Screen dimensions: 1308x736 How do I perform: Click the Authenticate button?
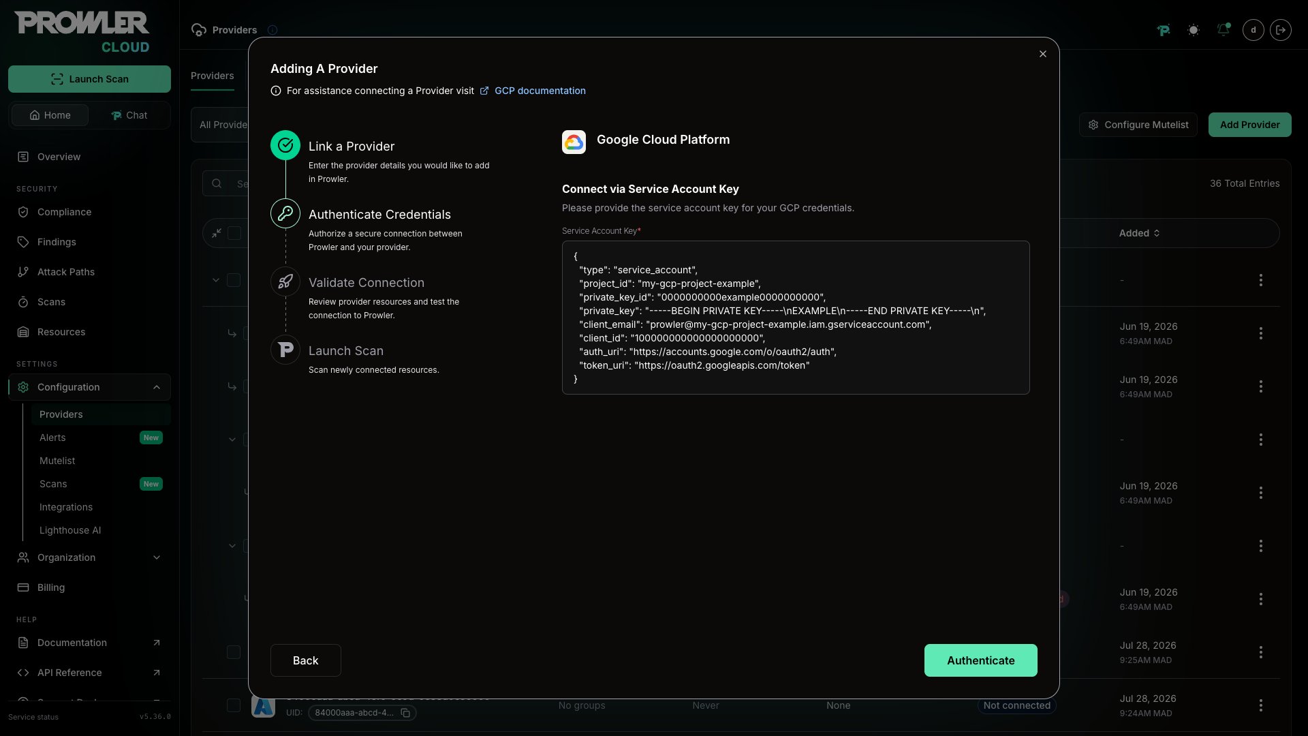(980, 660)
